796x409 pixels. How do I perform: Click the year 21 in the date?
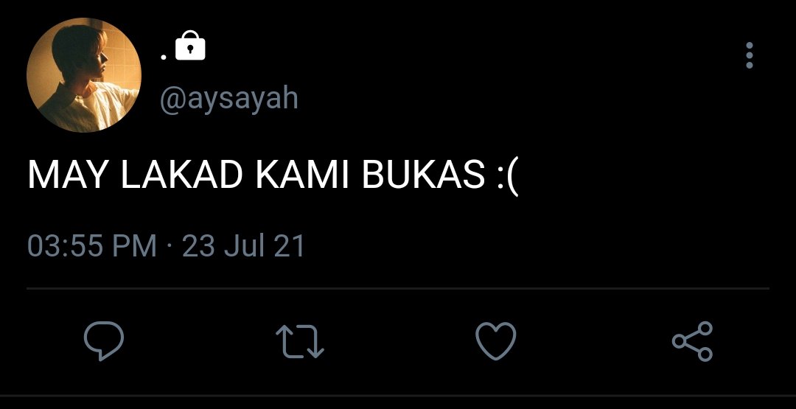tap(289, 245)
